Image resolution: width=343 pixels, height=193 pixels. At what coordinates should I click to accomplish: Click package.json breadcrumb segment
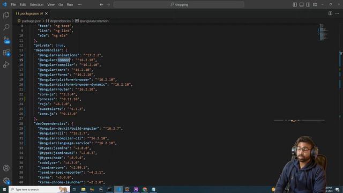(x=32, y=21)
